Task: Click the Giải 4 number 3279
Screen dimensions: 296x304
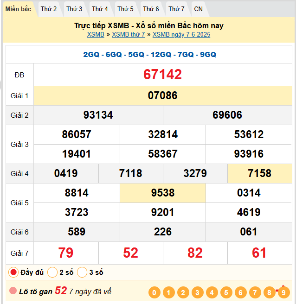Action: pyautogui.click(x=195, y=173)
